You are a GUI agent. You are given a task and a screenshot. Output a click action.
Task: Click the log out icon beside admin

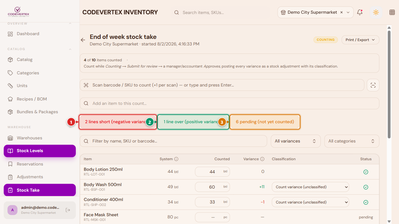(x=68, y=210)
